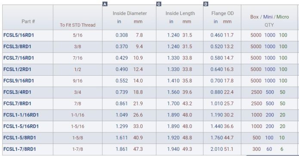Click the Part # column header
This screenshot has width=299, height=156.
pyautogui.click(x=28, y=21)
